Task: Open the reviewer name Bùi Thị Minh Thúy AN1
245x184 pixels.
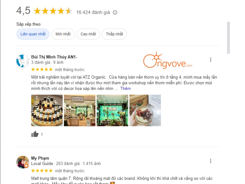Action: tap(54, 57)
